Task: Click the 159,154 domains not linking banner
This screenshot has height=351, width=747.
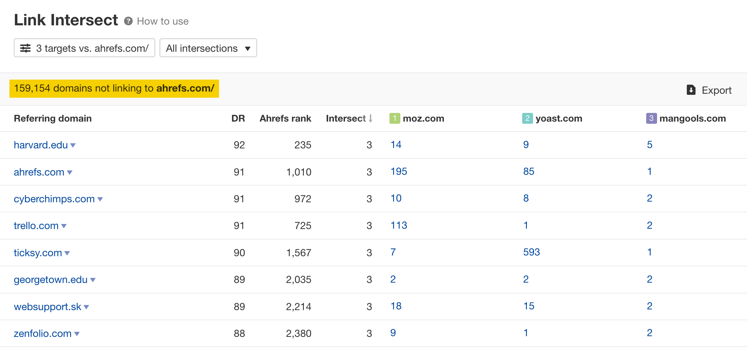Action: 114,89
